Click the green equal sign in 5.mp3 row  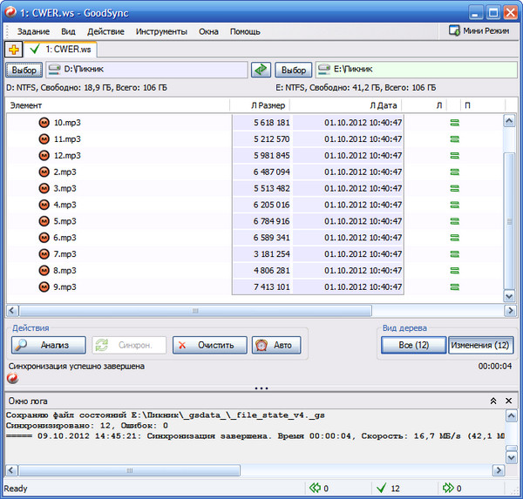[454, 221]
